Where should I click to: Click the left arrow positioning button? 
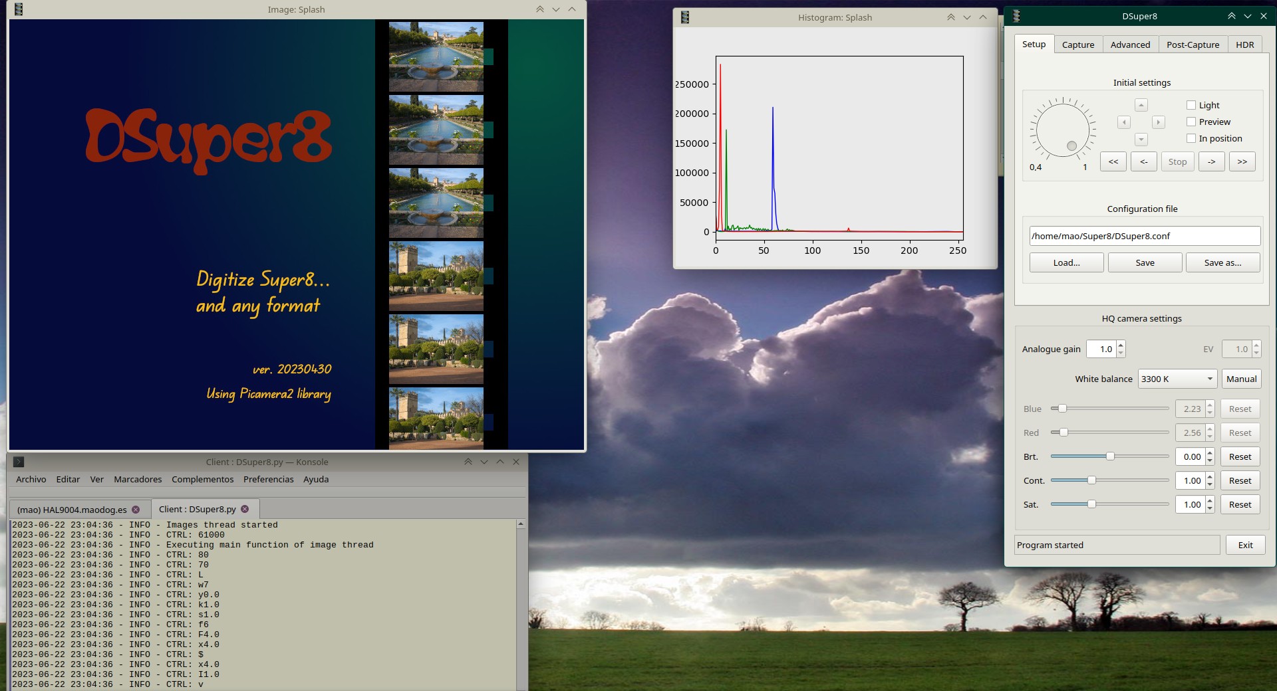1124,122
